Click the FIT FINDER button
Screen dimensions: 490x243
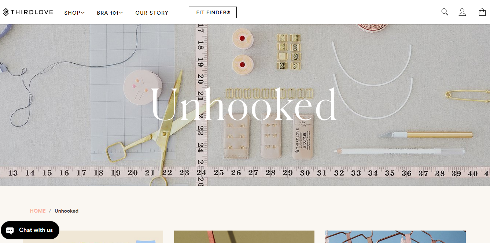coord(213,12)
